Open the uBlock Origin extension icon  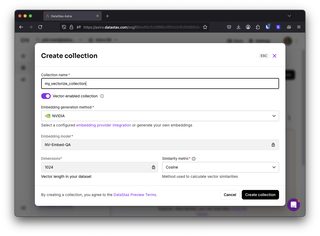coord(268,27)
